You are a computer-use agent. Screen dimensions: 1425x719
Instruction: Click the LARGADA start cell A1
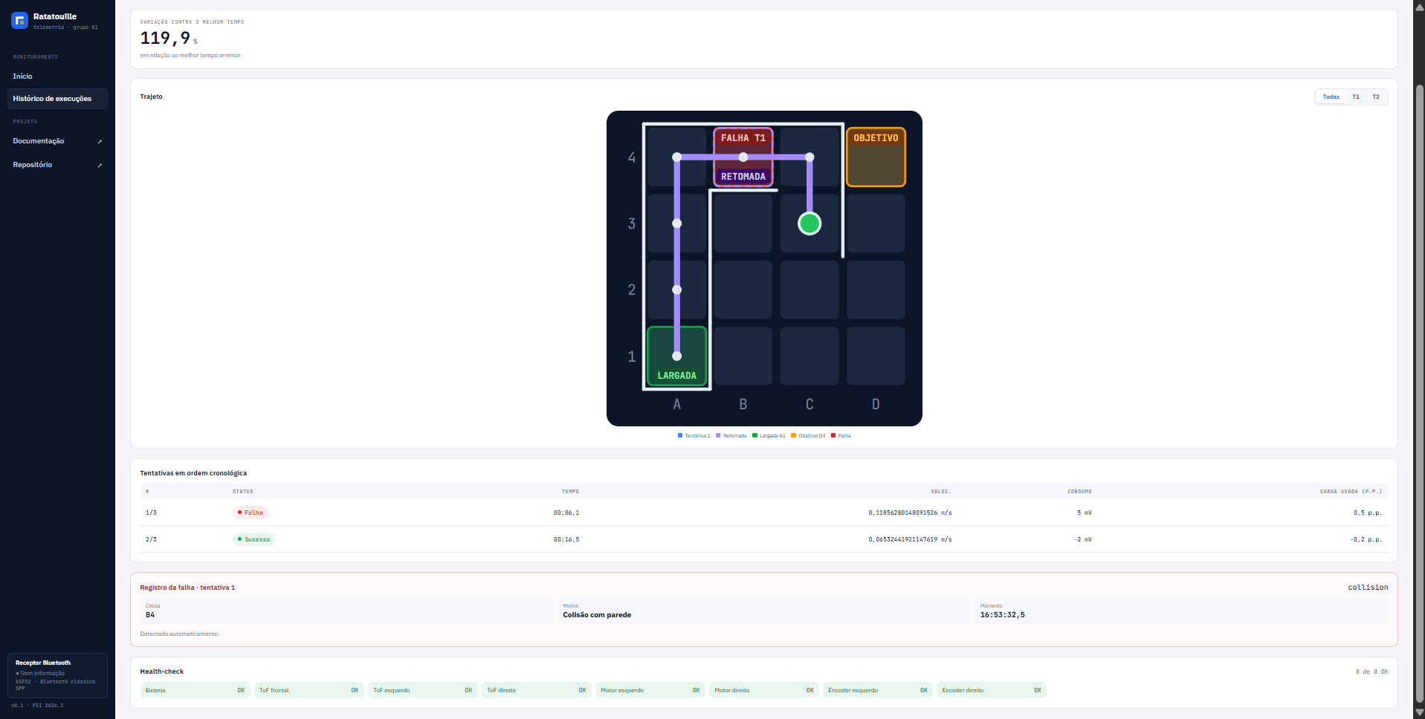tap(676, 356)
